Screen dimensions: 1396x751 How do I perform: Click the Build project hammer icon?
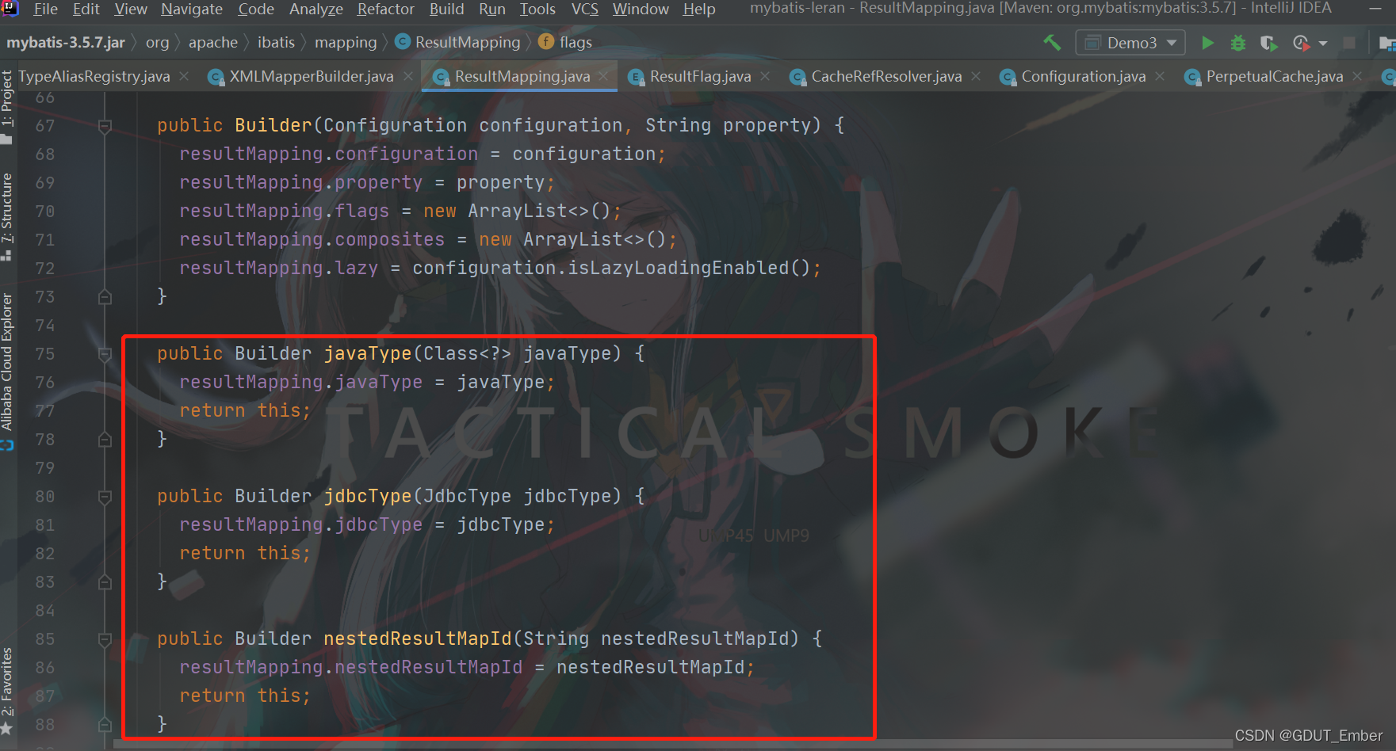point(1052,43)
